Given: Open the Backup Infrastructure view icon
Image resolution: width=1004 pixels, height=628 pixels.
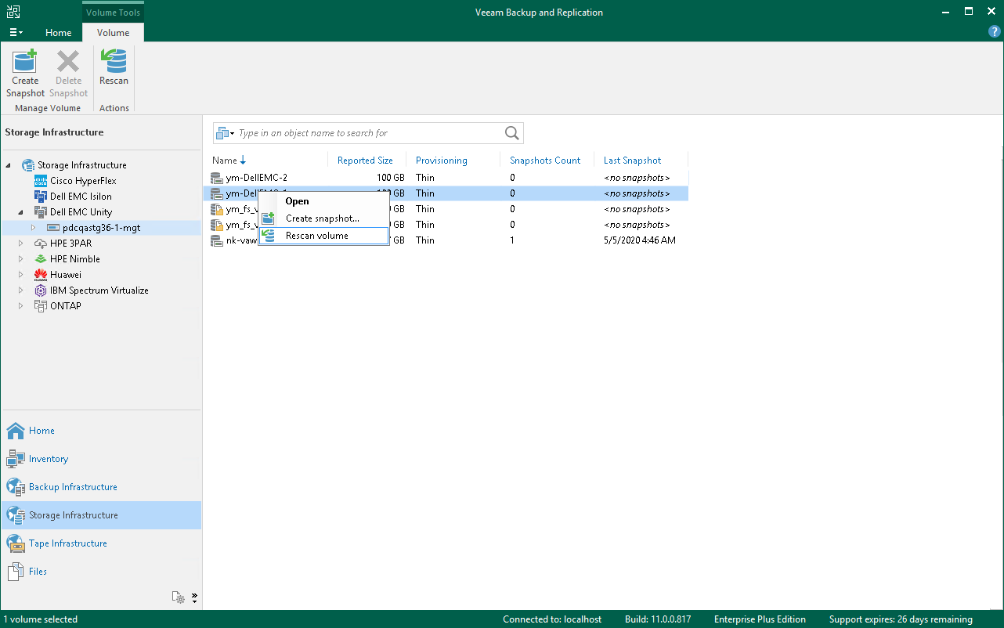Looking at the screenshot, I should [16, 487].
